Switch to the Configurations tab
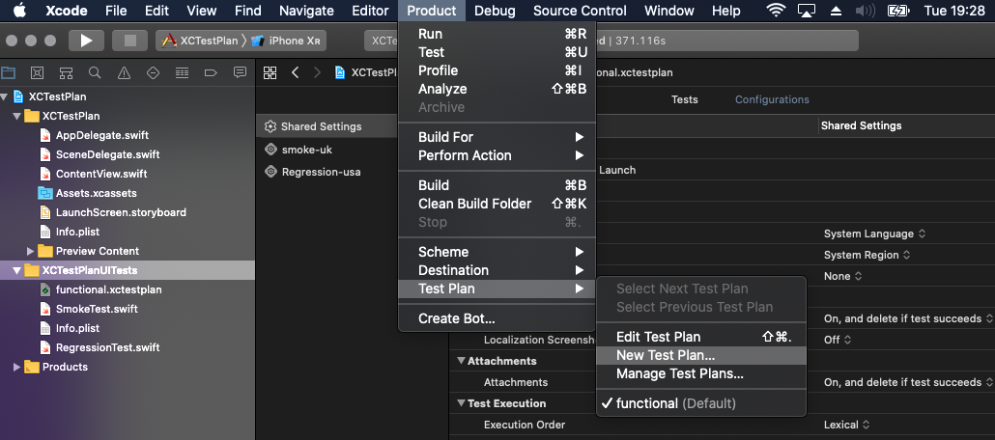The width and height of the screenshot is (995, 440). 772,99
